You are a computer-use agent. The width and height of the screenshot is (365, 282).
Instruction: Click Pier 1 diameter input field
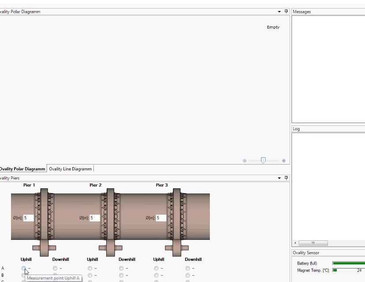click(29, 218)
